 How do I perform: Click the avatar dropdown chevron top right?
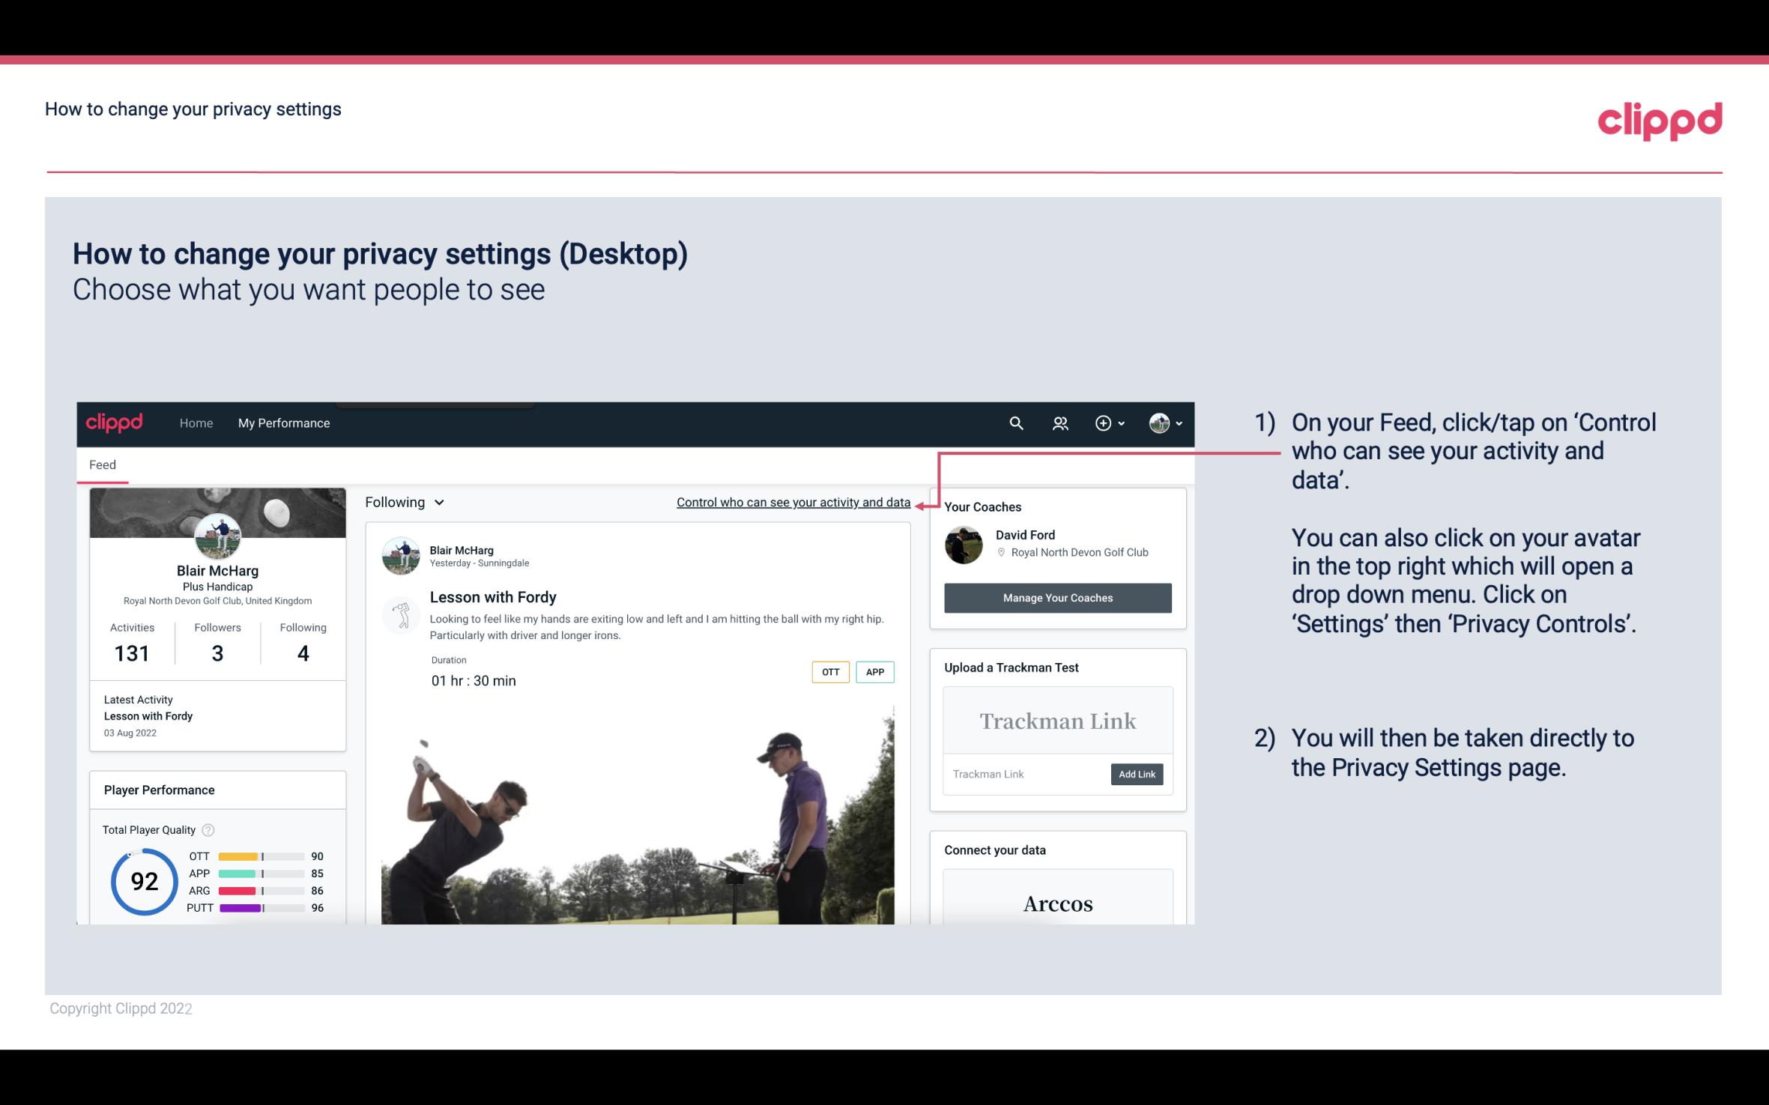(x=1173, y=423)
